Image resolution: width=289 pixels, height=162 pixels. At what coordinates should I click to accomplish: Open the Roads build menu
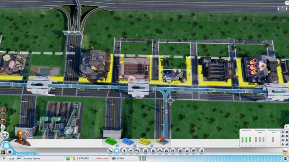110,151
